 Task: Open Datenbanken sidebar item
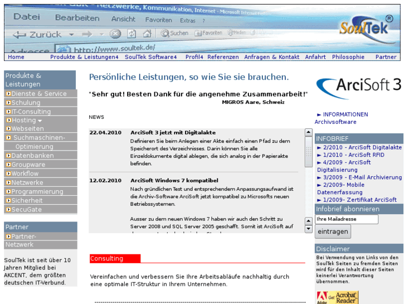pos(32,156)
